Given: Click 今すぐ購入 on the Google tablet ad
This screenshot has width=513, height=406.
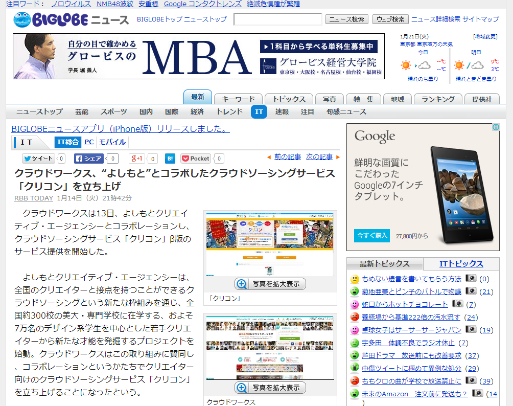Looking at the screenshot, I should [372, 235].
